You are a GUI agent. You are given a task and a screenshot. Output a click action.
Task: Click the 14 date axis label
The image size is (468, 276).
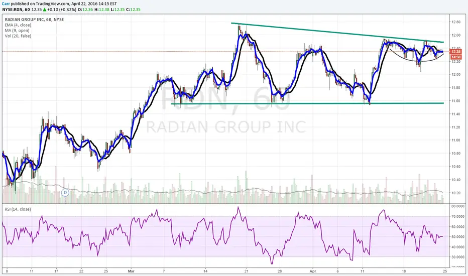pyautogui.click(x=205, y=271)
